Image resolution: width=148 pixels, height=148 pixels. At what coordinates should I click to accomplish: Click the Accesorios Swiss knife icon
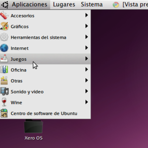coord(4,15)
